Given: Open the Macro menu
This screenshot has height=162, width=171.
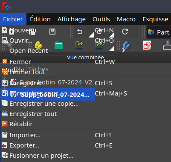Looking at the screenshot, I should pos(126,19).
